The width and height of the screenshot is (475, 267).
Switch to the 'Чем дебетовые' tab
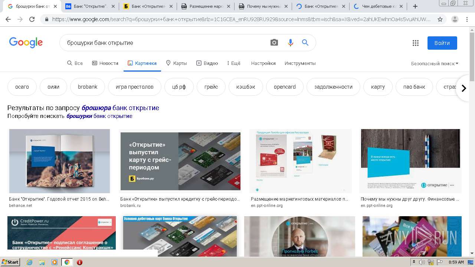point(378,6)
